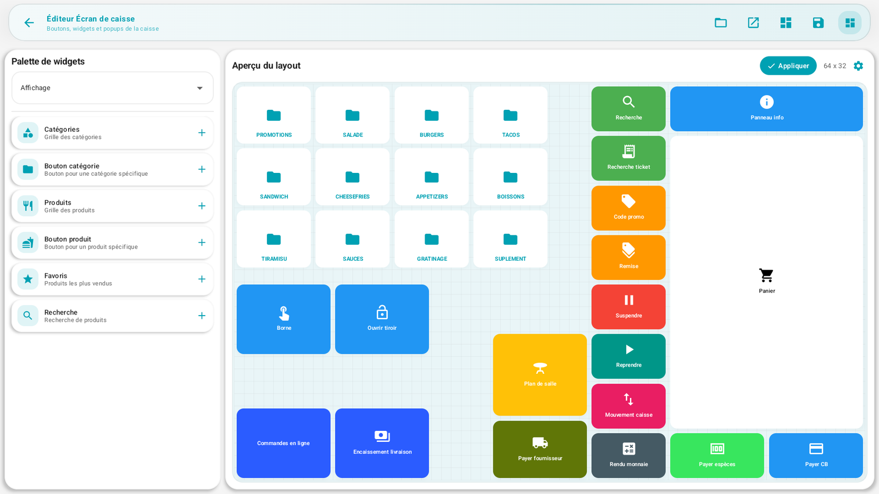Select the Borne tile
The width and height of the screenshot is (879, 494).
(x=283, y=319)
